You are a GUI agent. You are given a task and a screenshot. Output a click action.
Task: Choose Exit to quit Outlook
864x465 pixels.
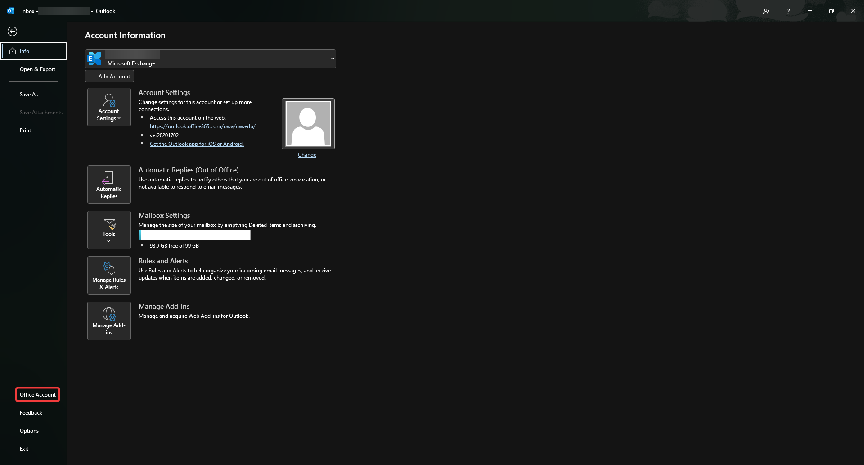click(24, 449)
